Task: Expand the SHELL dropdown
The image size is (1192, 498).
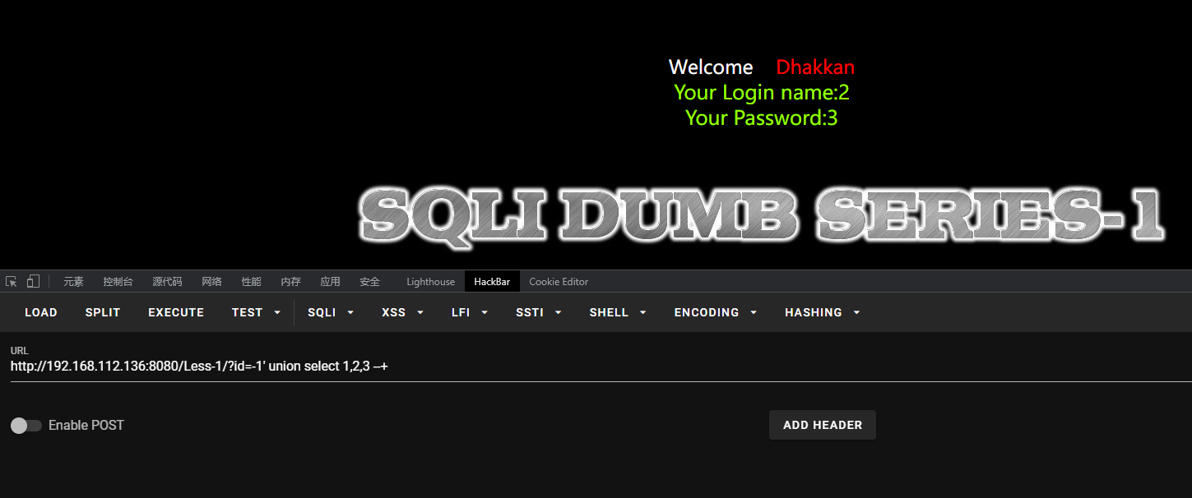Action: tap(618, 312)
